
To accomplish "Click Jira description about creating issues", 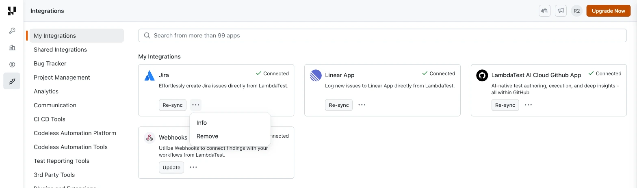I will 223,86.
